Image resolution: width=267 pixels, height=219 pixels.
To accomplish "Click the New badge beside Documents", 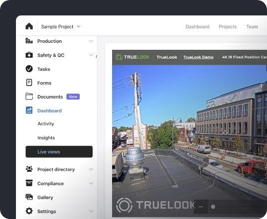I will coord(73,97).
